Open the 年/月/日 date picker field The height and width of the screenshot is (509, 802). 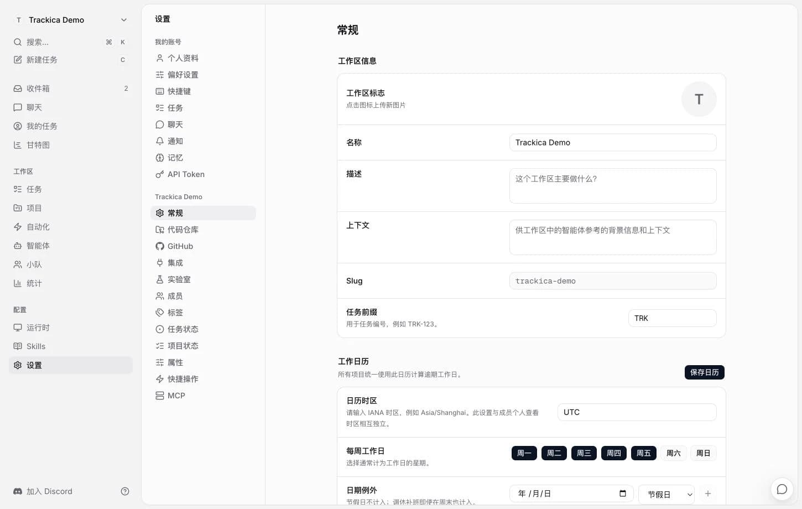click(571, 494)
